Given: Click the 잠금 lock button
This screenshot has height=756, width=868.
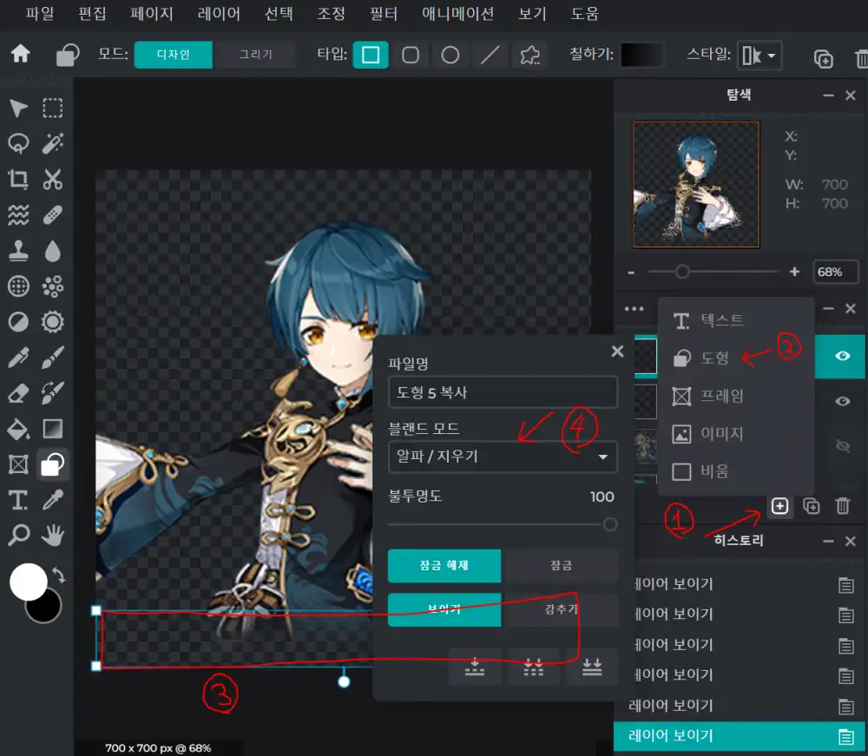Looking at the screenshot, I should 561,565.
